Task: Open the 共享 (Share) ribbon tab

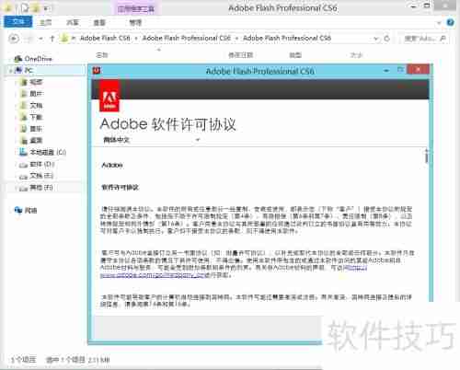Action: (73, 22)
